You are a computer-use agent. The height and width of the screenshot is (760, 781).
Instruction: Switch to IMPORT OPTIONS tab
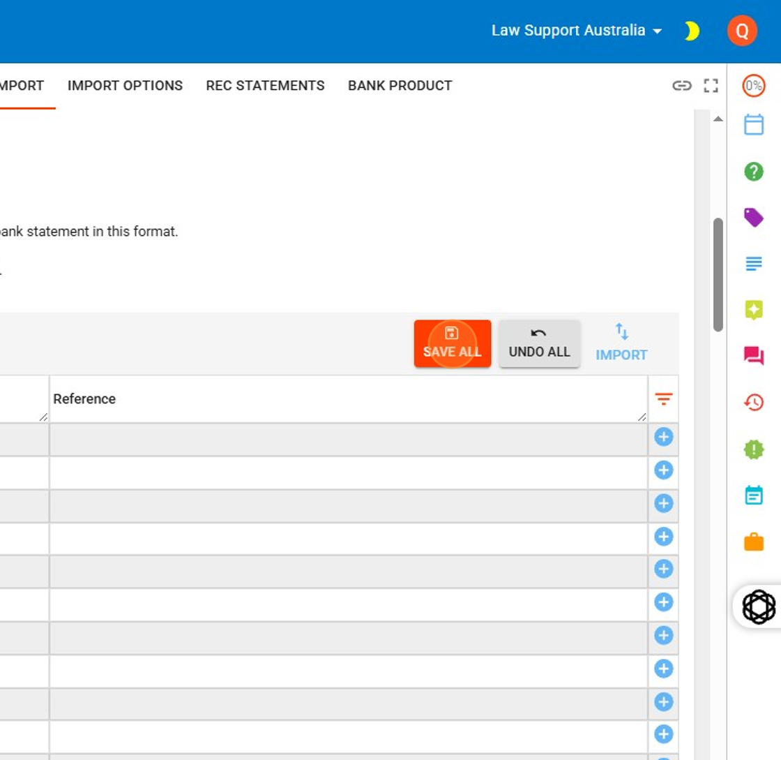point(125,86)
